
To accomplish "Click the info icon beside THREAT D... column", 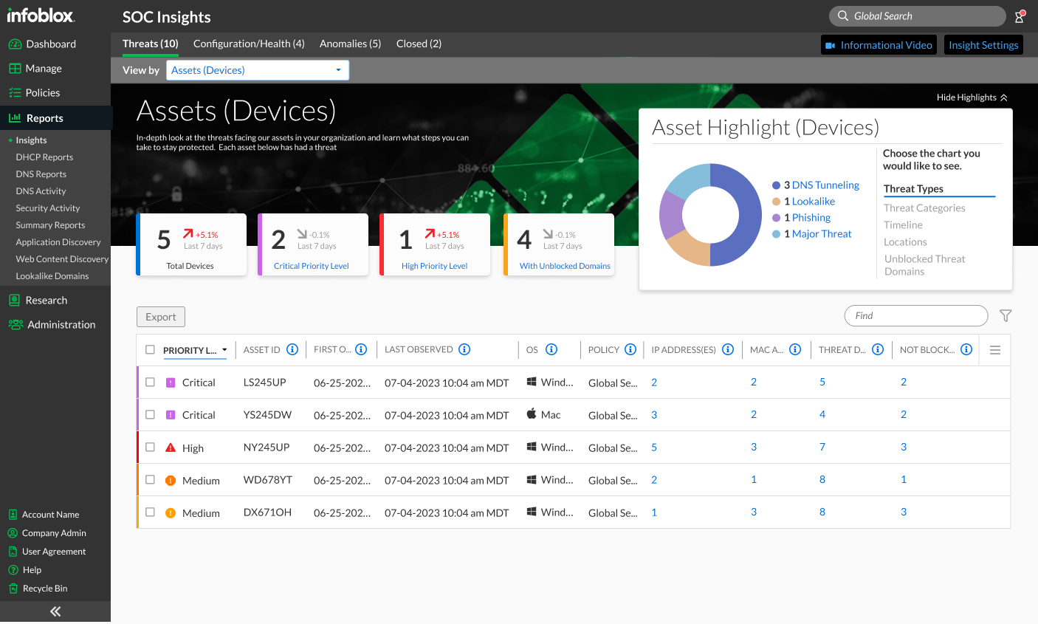I will pyautogui.click(x=878, y=349).
